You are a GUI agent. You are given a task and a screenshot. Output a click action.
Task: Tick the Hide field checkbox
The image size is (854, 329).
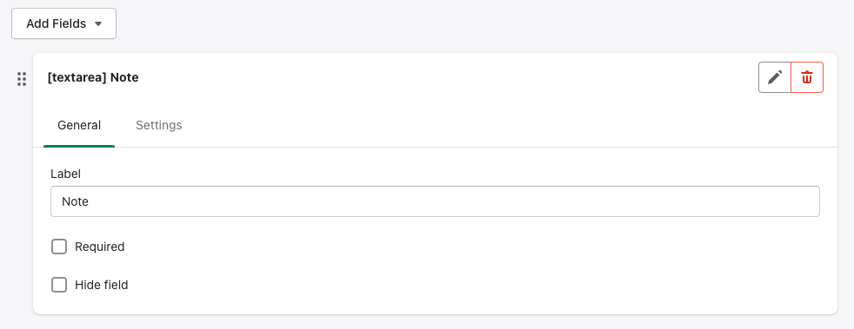(x=59, y=285)
